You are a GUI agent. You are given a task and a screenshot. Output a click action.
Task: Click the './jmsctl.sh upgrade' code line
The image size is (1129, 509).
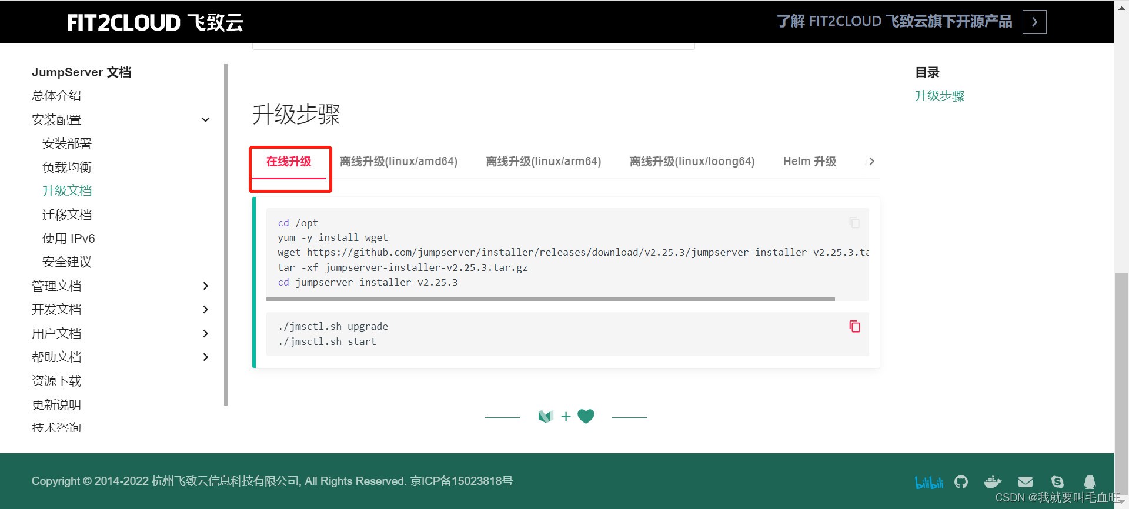[333, 326]
